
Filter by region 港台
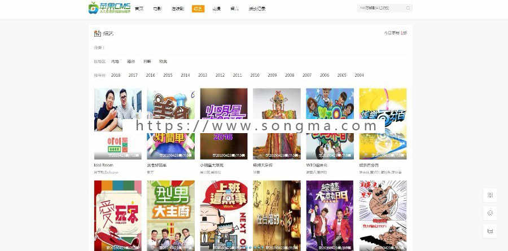pos(131,61)
